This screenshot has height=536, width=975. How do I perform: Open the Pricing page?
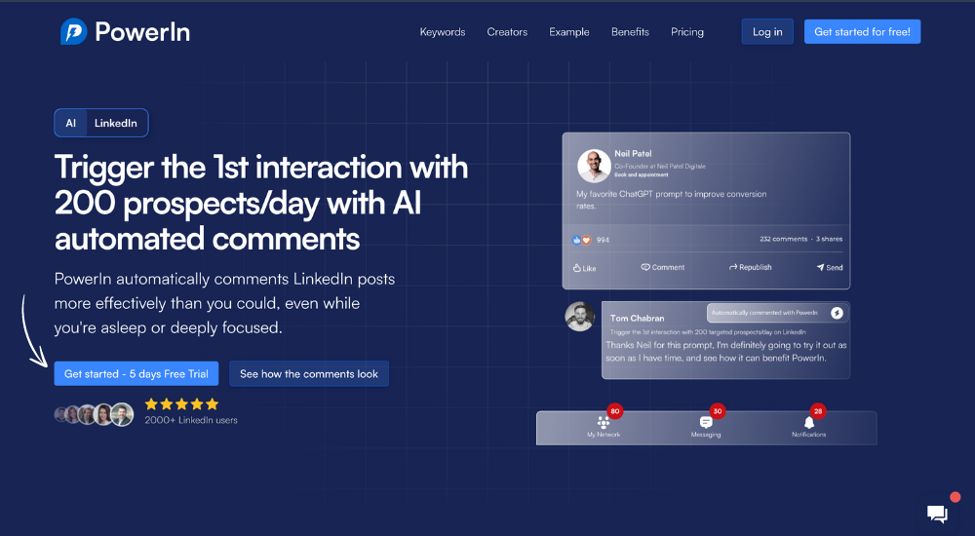(x=687, y=32)
